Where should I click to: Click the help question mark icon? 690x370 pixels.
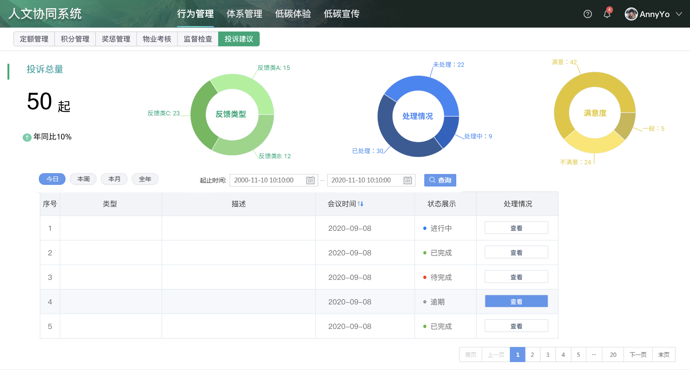pos(588,14)
